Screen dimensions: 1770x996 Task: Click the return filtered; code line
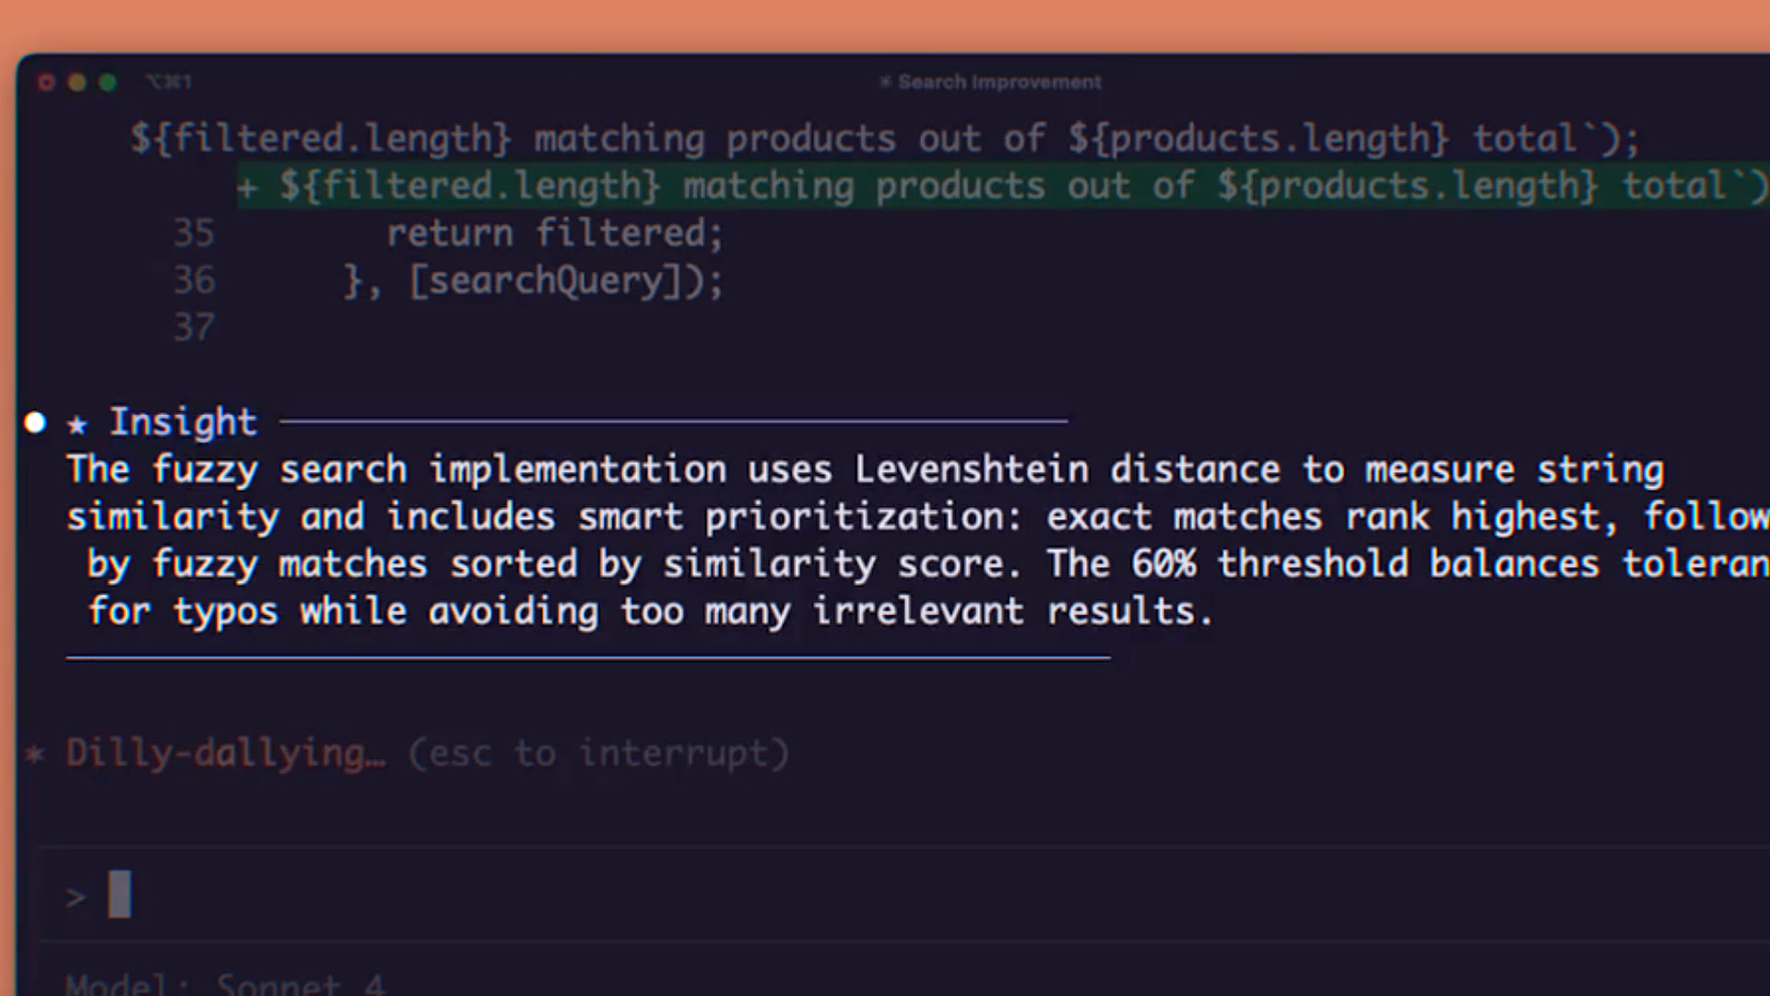(555, 233)
